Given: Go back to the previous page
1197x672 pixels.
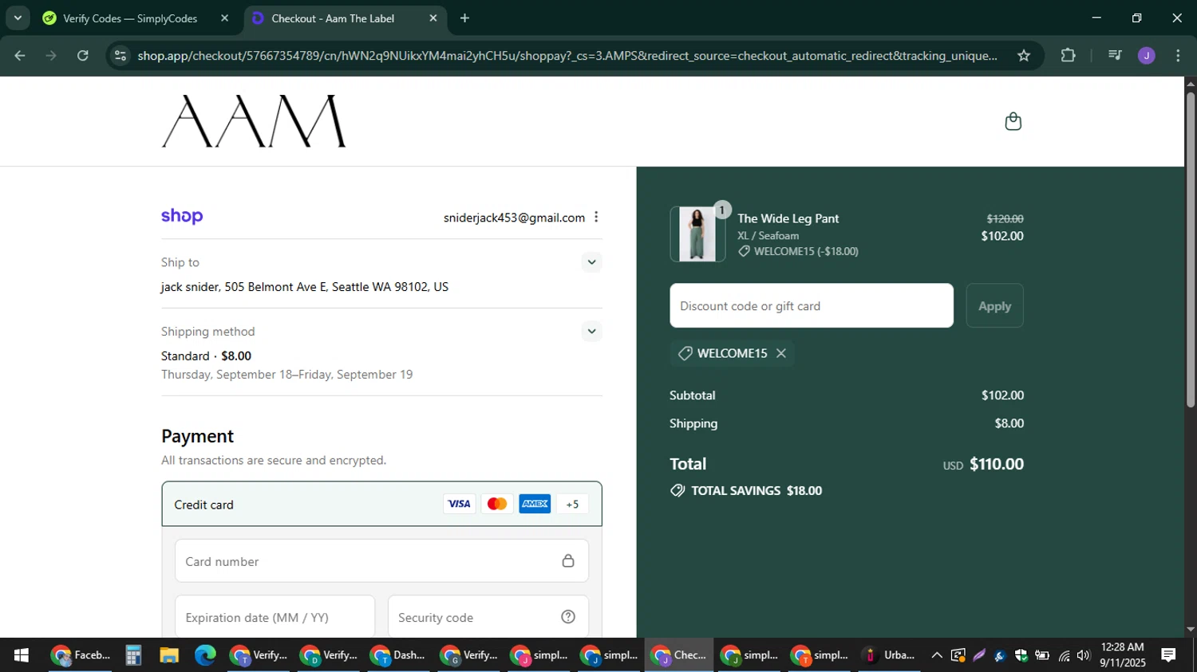Looking at the screenshot, I should [20, 56].
